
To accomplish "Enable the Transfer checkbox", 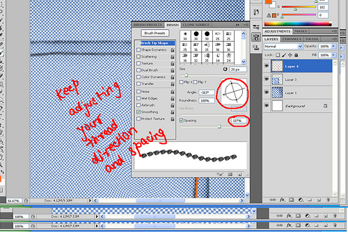I will click(139, 84).
